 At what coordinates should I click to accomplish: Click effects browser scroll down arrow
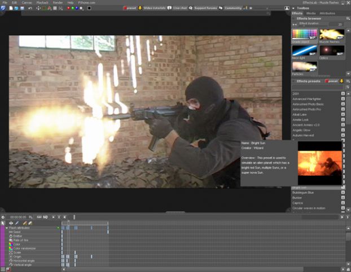348,73
